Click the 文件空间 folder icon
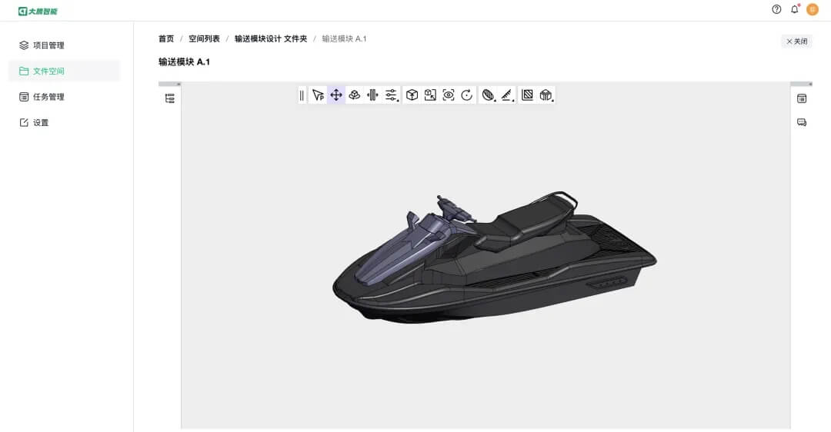The image size is (831, 432). pyautogui.click(x=24, y=71)
